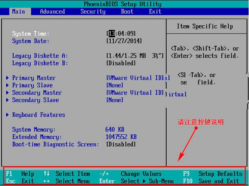Open the Secondary Master submenu
Viewport: 249px width, 186px height.
(x=36, y=93)
